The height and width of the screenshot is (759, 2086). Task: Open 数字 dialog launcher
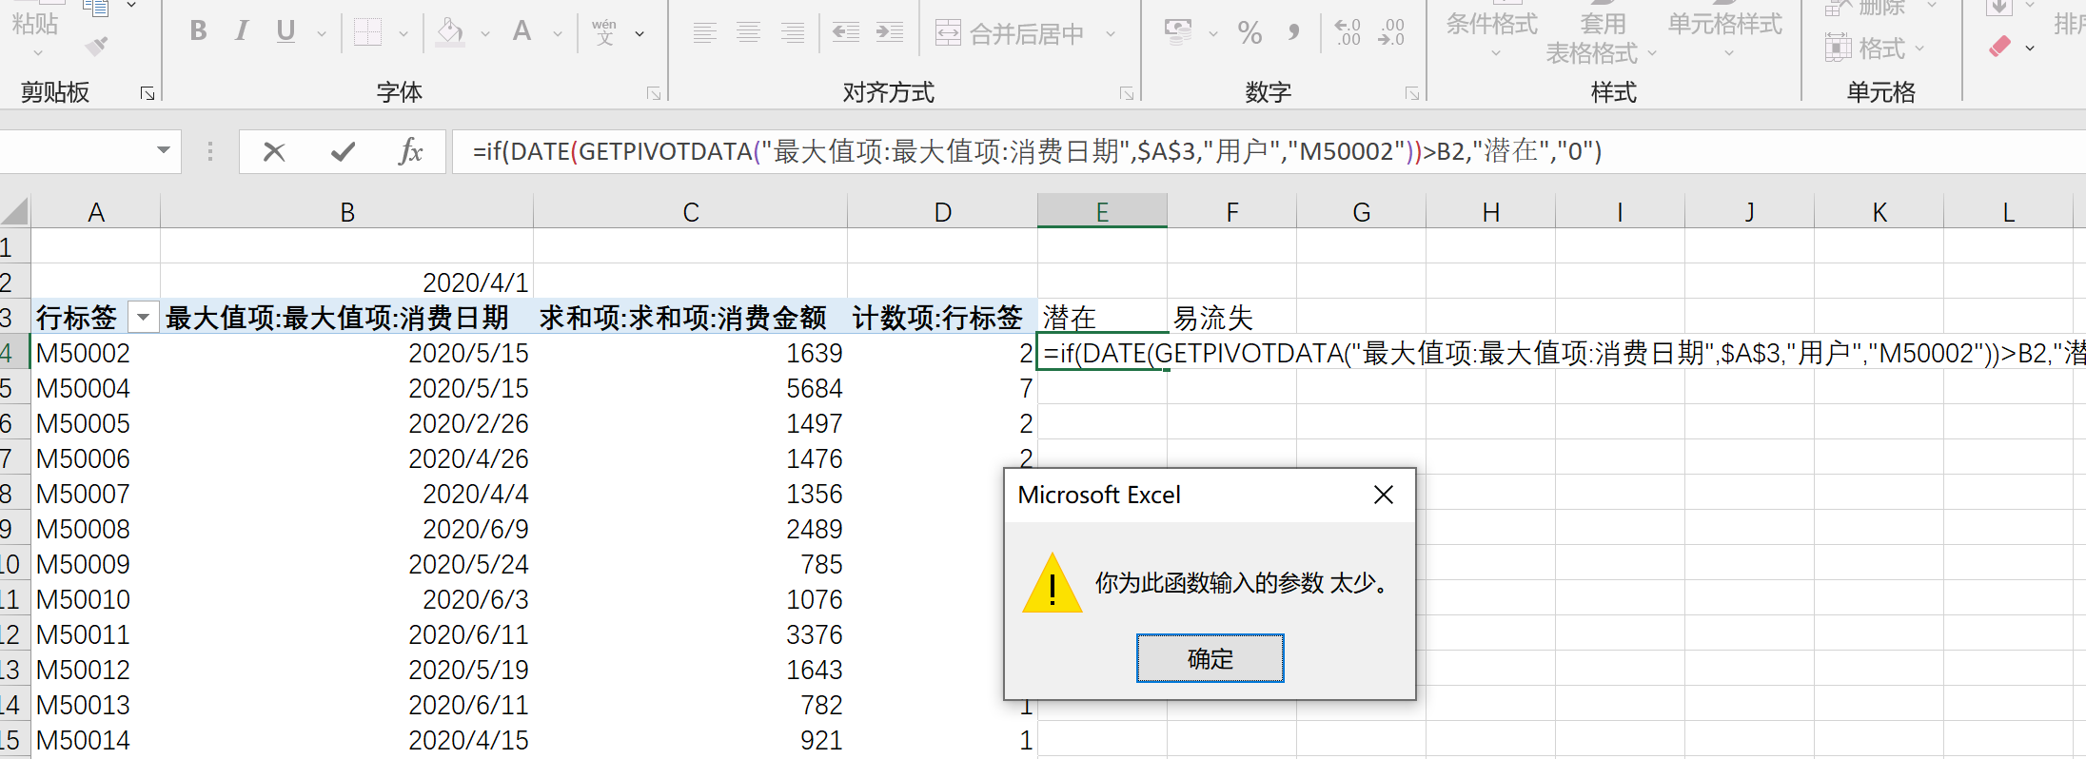point(1412,93)
